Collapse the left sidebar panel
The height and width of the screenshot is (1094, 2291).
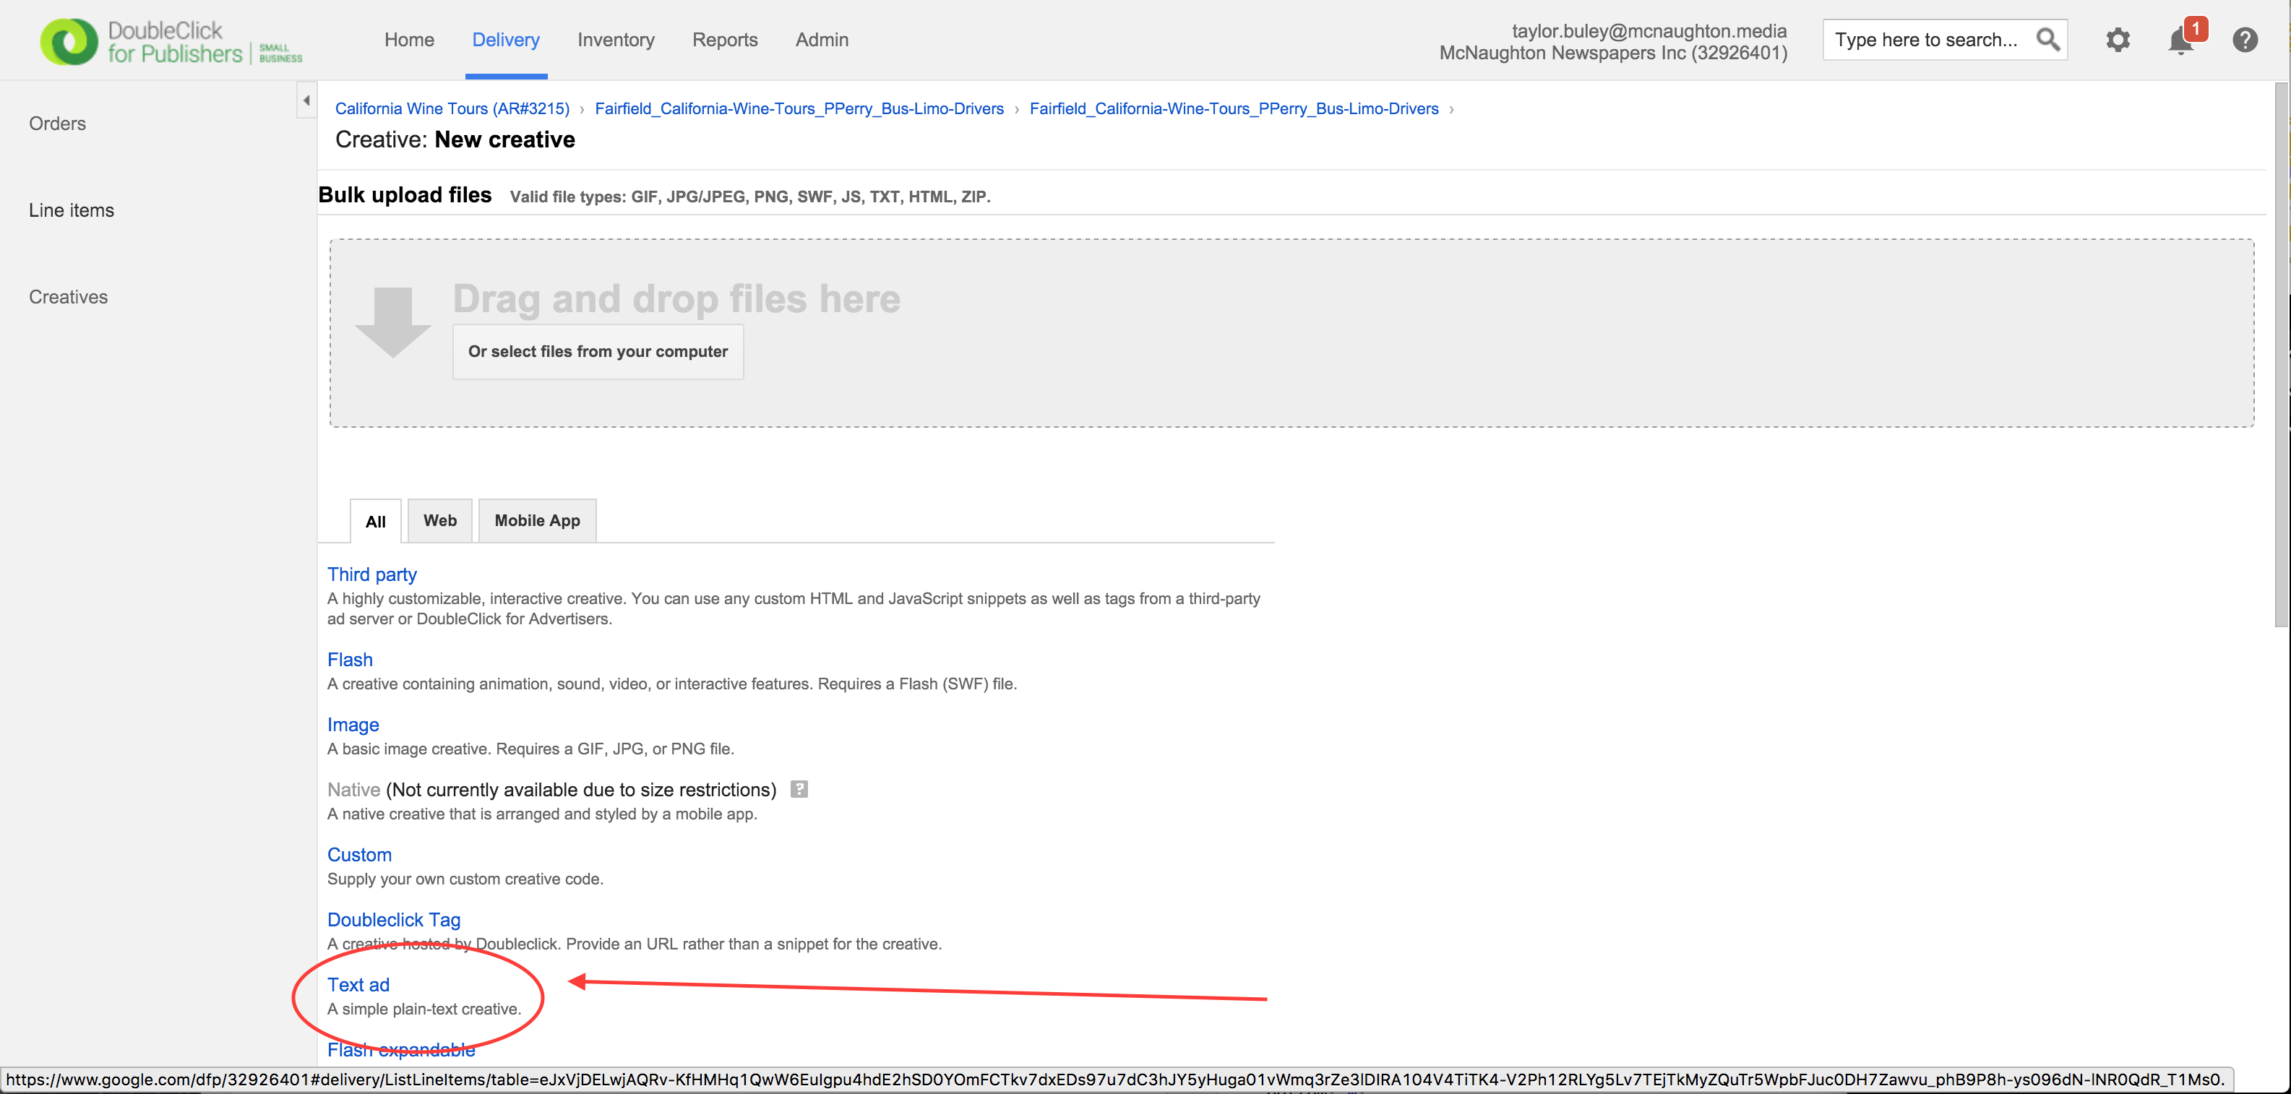(x=307, y=100)
